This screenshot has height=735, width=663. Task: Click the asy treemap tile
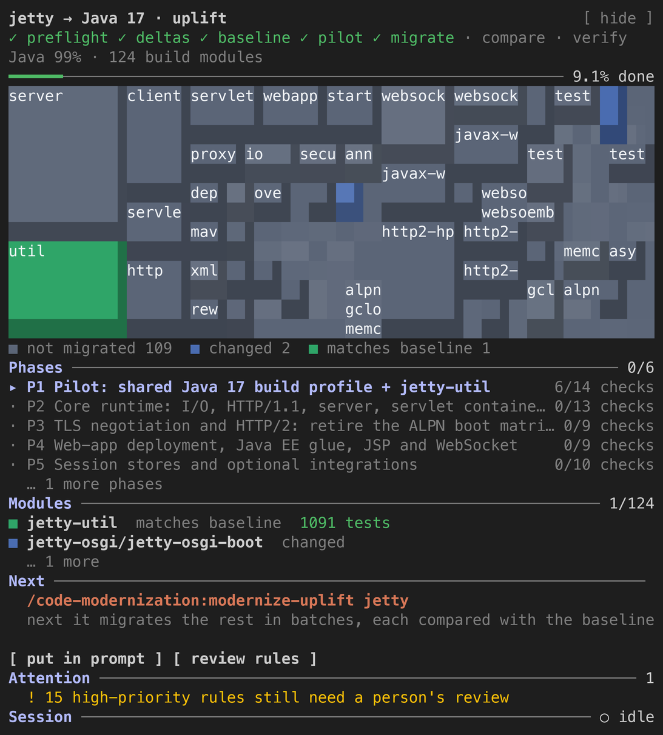622,251
